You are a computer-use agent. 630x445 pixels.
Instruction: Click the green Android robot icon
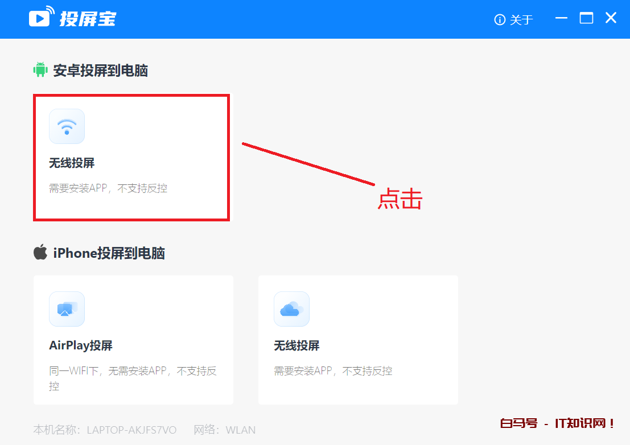click(40, 70)
